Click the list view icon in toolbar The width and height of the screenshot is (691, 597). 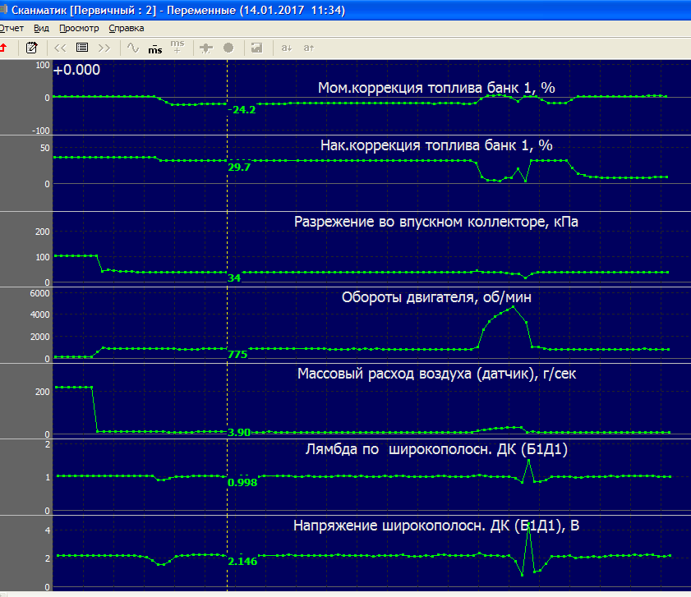[x=82, y=48]
